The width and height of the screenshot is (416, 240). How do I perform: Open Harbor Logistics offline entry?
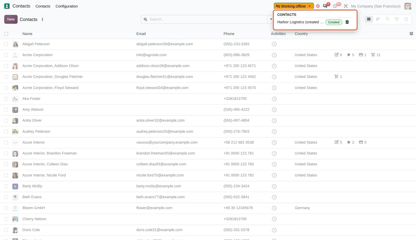300,22
